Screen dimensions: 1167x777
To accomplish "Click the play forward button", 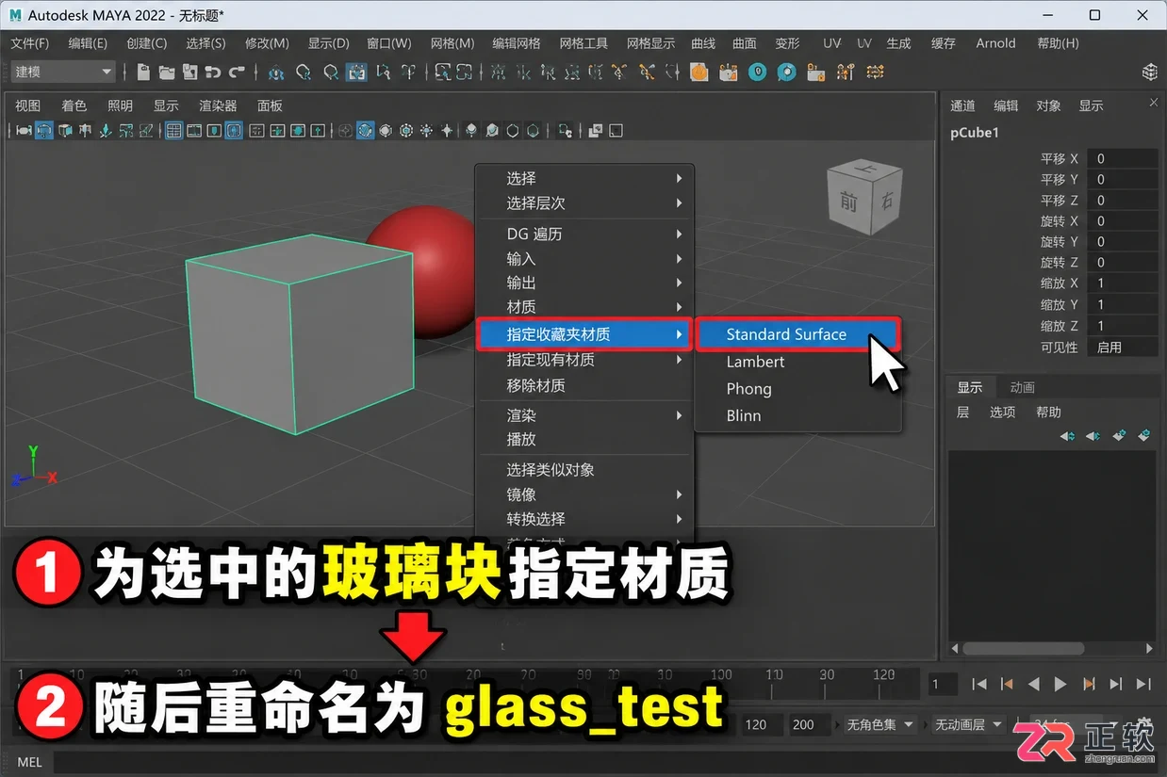I will tap(1060, 684).
